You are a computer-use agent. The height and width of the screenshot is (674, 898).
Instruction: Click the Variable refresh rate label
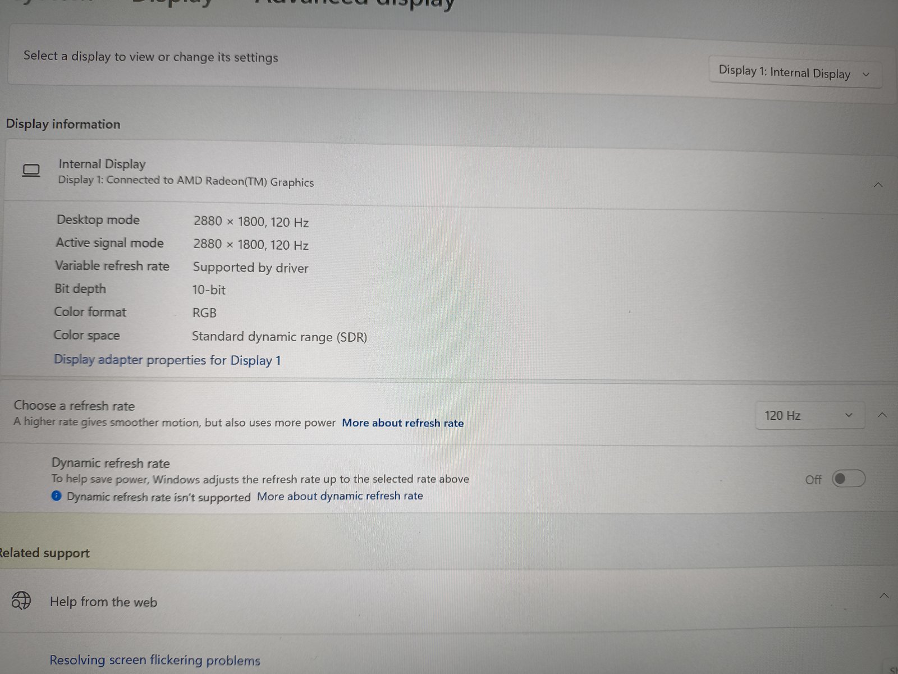pos(112,266)
